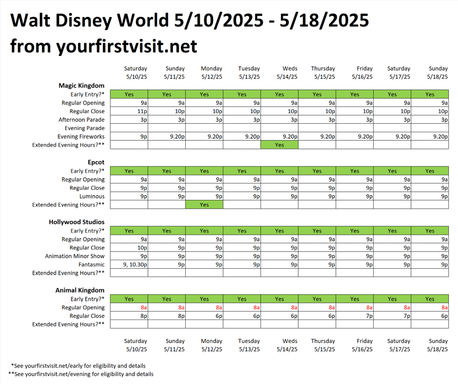458x384 pixels.
Task: Click the top header 'Monday 5/12/25'
Action: click(x=211, y=73)
